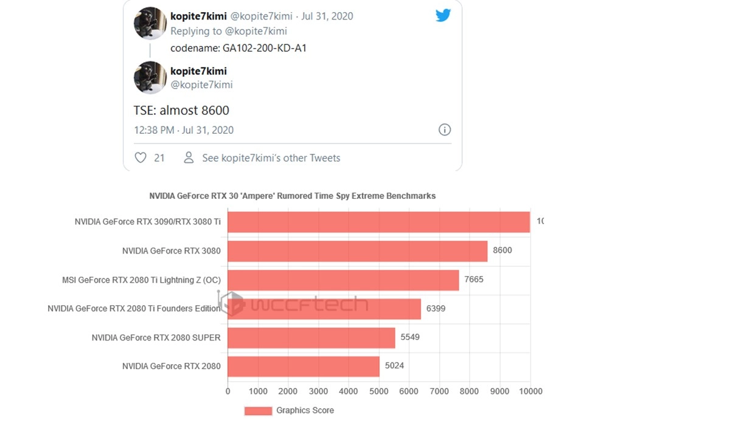
Task: Click the Graphics Score legend label
Action: 305,410
